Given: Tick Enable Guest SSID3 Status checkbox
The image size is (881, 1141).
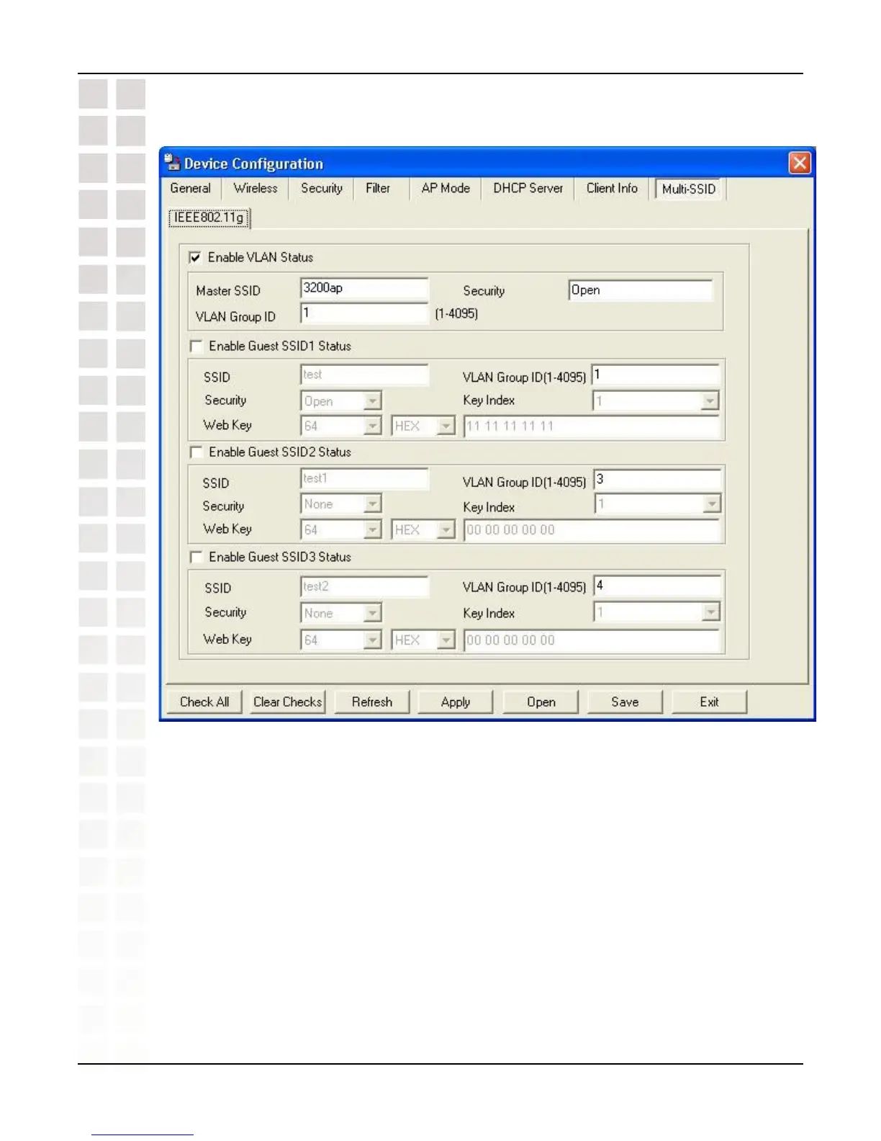Looking at the screenshot, I should 196,558.
